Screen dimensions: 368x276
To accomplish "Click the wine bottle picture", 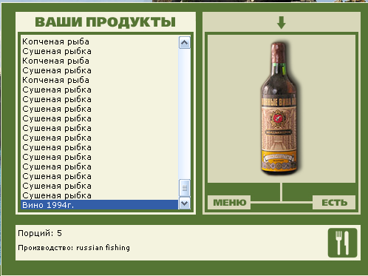I will click(279, 109).
